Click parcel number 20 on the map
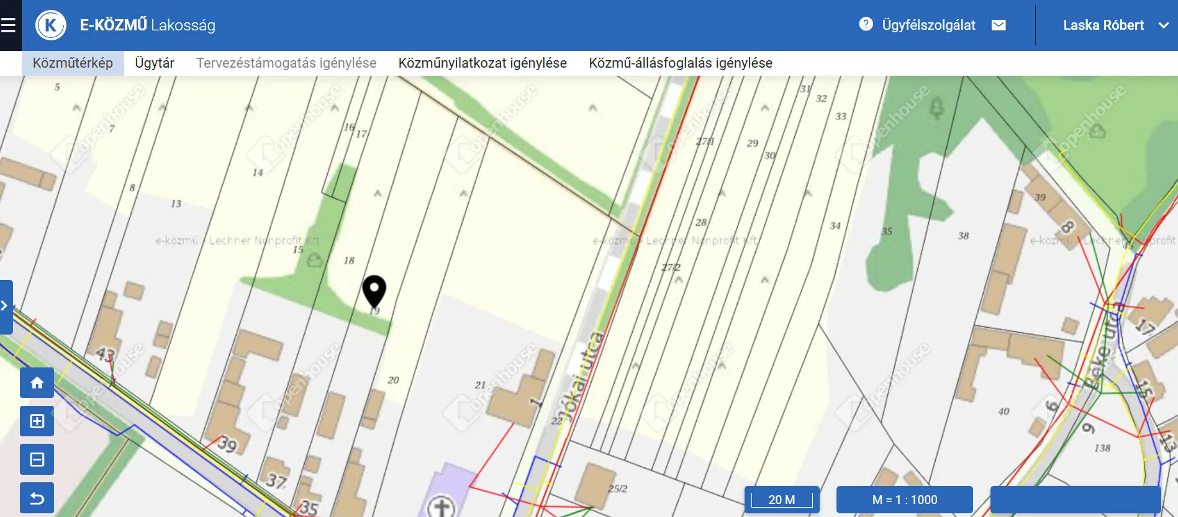 (393, 380)
